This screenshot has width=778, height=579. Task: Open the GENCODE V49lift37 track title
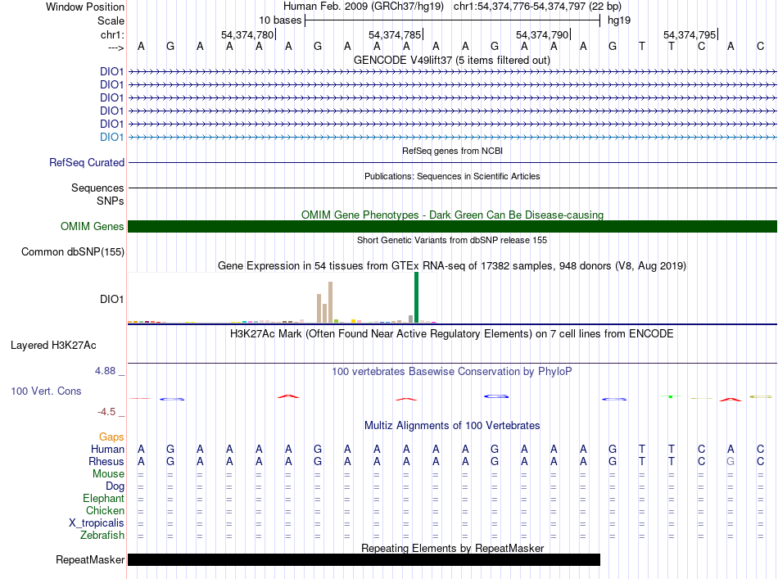452,60
